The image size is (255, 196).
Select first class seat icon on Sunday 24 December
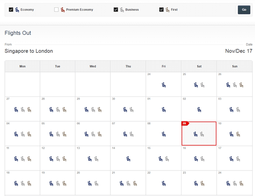tap(242, 184)
